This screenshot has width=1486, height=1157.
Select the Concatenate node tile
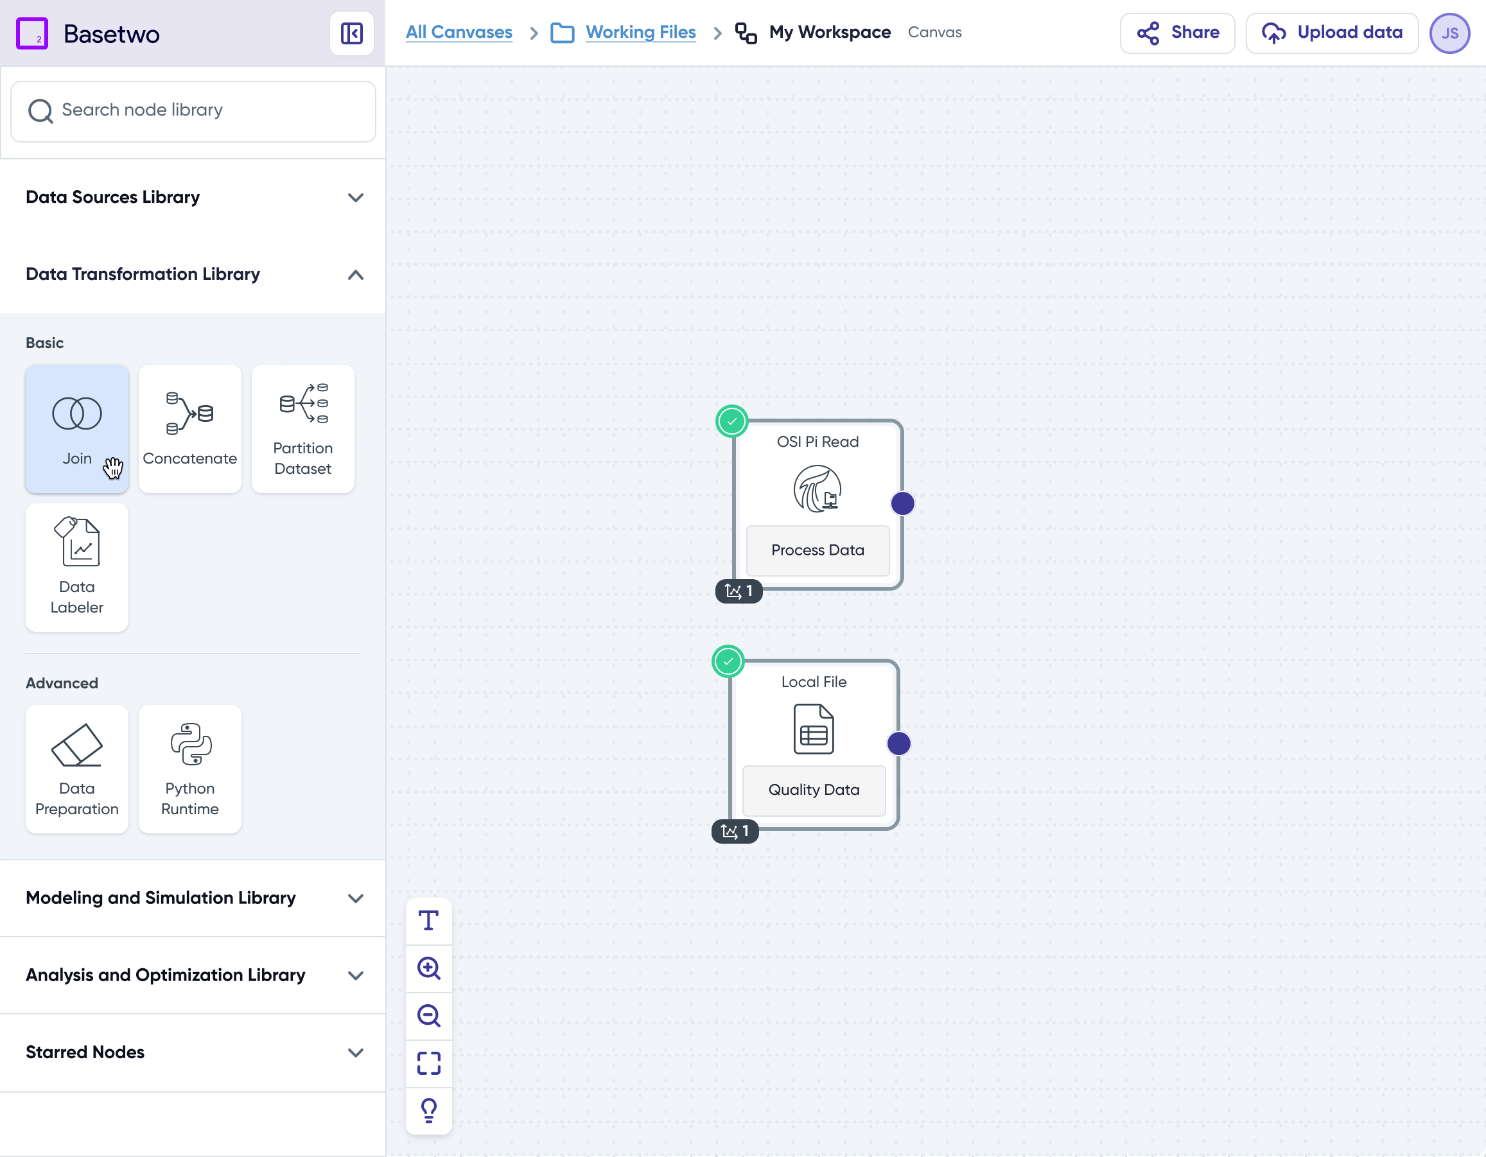(x=189, y=428)
